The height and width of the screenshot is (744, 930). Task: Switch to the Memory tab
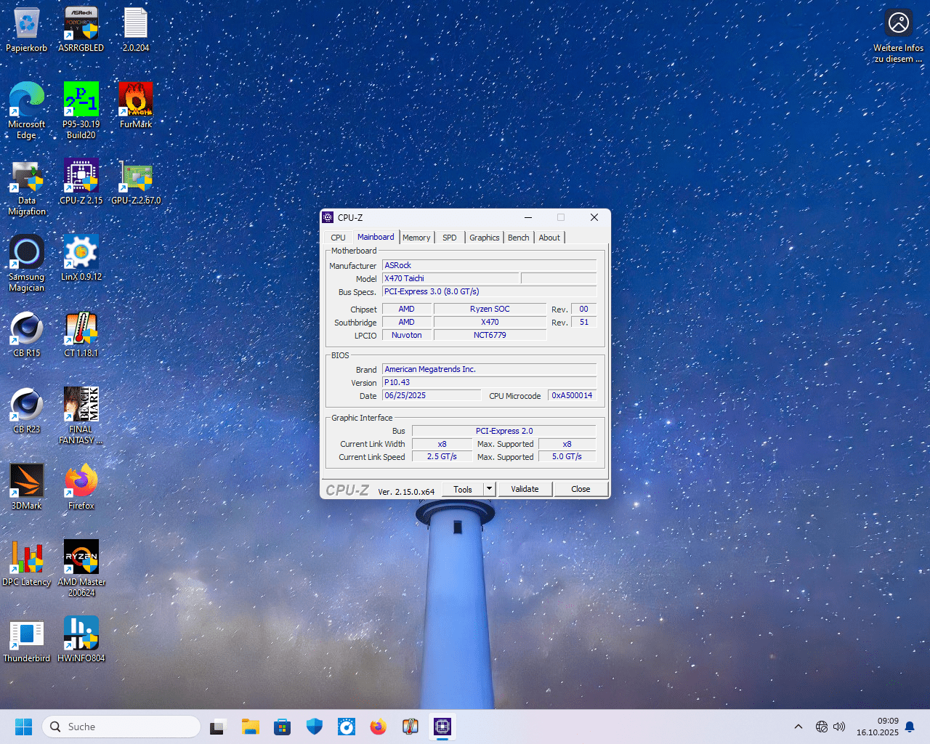point(416,238)
